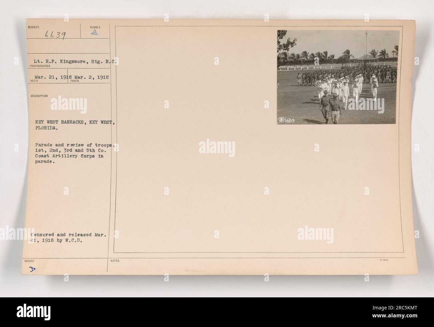Image resolution: width=434 pixels, height=327 pixels.
Task: Click the DESCRIPTION field label
Action: [40, 96]
